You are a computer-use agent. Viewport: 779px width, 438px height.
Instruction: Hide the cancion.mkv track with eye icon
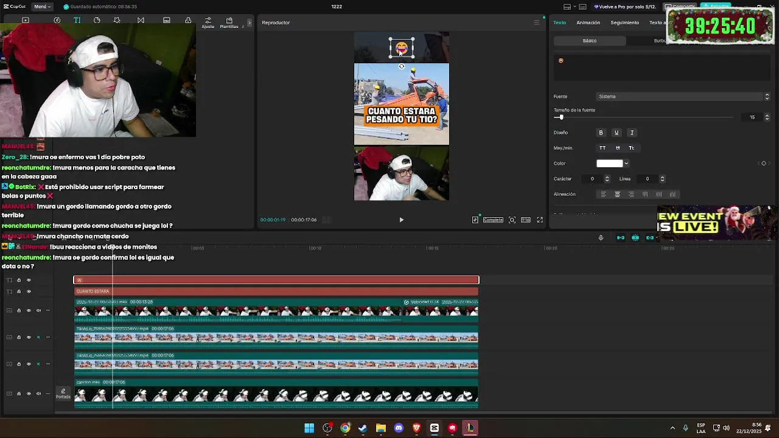29,394
